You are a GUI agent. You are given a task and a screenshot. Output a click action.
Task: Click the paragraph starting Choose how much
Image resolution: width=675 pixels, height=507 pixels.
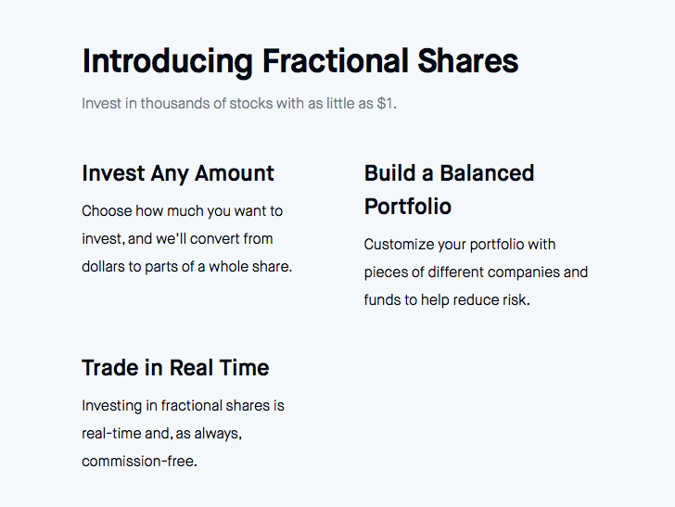click(187, 239)
